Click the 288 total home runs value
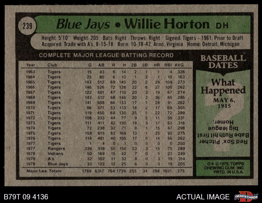 pyautogui.click(x=156, y=171)
